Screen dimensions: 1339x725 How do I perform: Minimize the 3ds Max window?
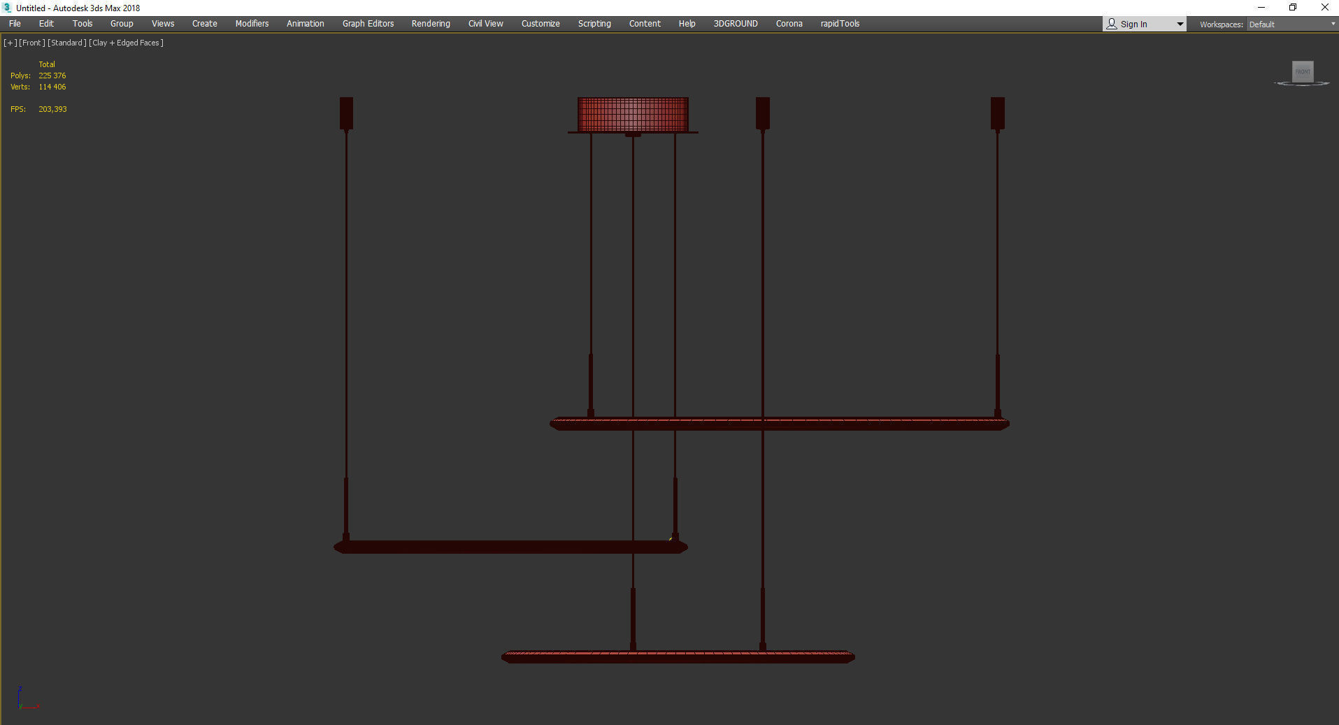pos(1261,8)
